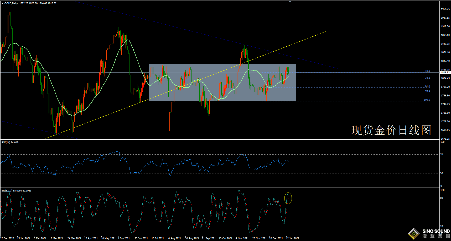
Task: Click the RSI scale value 70
Action: pos(442,155)
